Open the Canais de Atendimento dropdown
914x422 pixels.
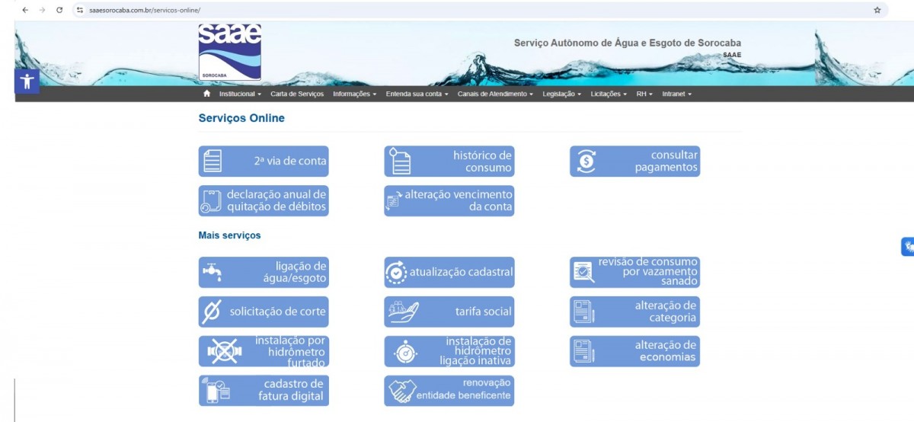[495, 94]
